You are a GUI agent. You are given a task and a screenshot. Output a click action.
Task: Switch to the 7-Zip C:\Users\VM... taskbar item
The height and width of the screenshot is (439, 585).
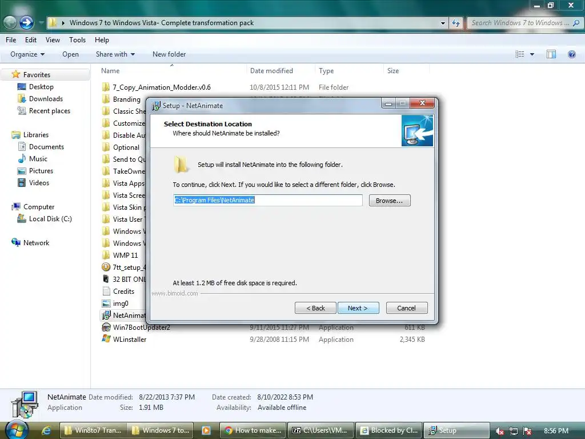pyautogui.click(x=320, y=430)
